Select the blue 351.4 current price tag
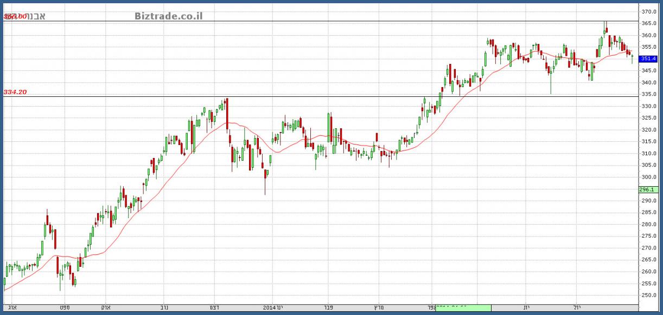The image size is (663, 315). (x=648, y=58)
